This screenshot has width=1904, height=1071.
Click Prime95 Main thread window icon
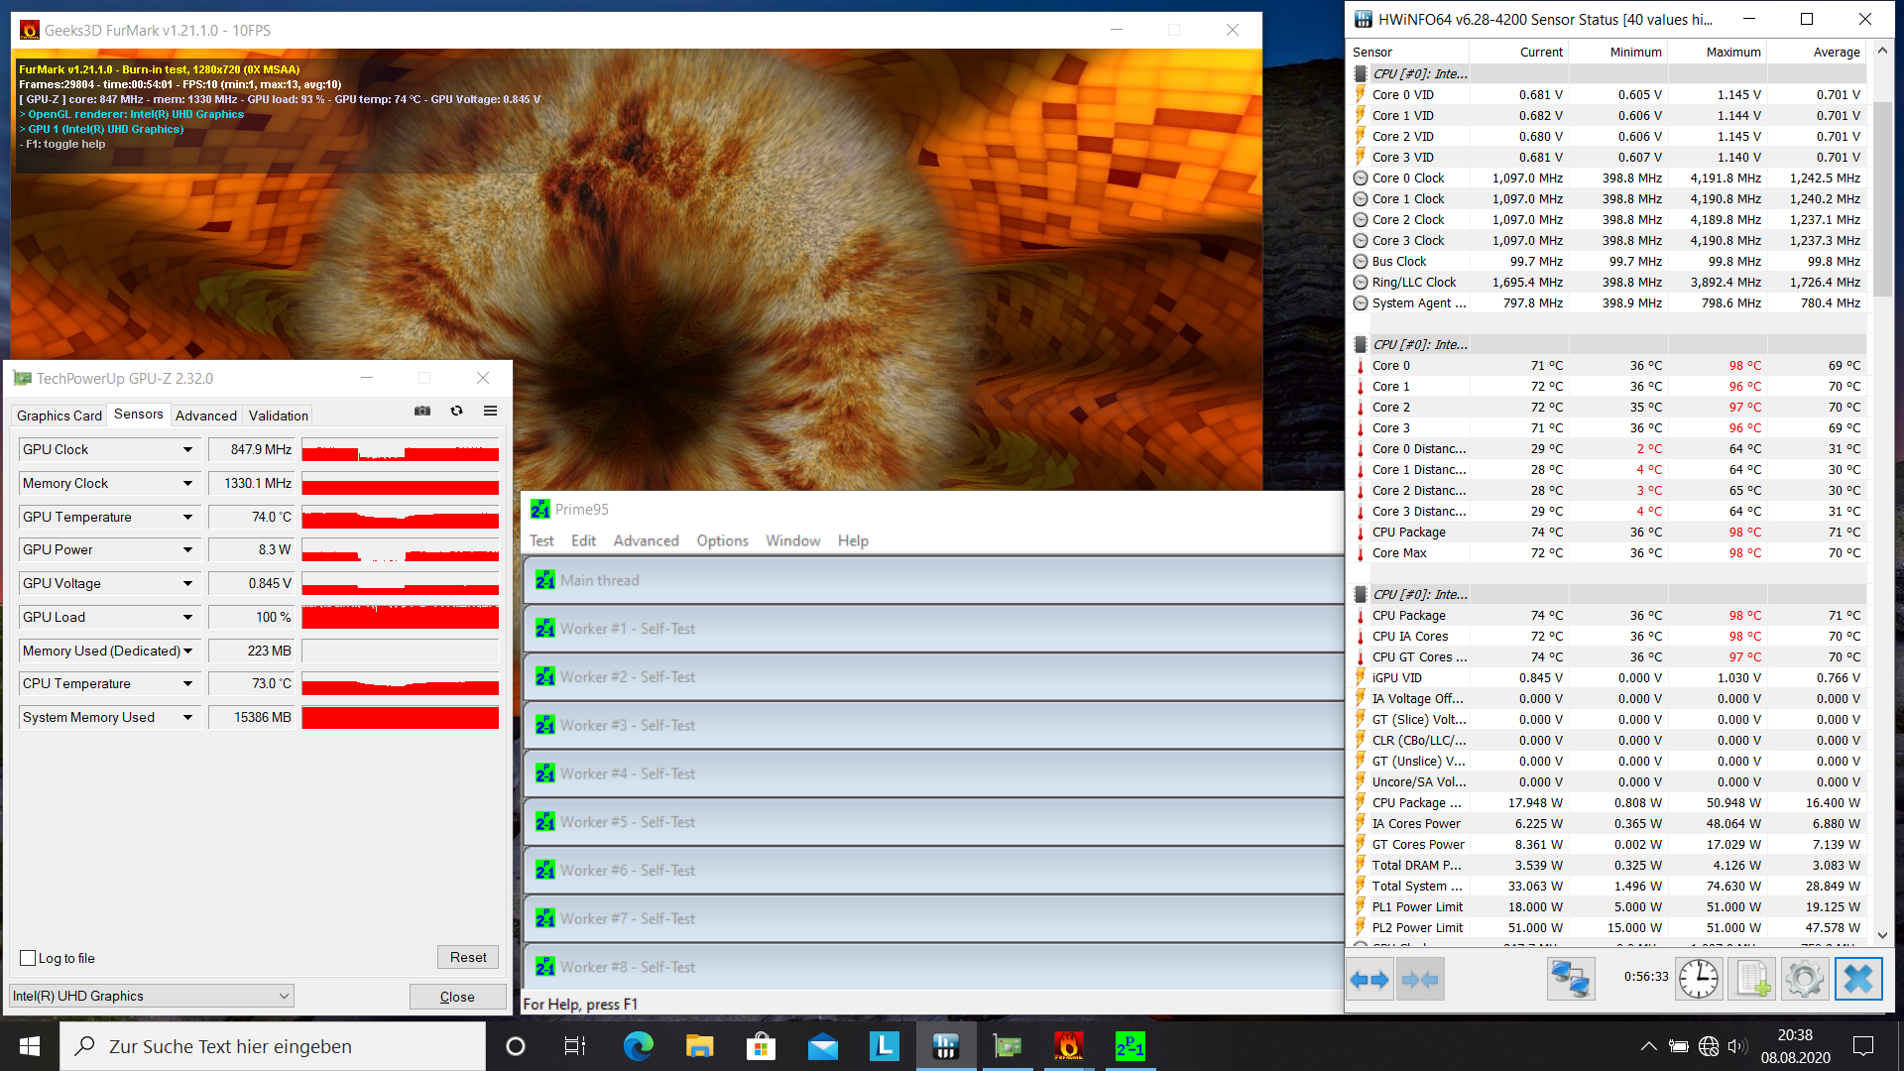544,580
